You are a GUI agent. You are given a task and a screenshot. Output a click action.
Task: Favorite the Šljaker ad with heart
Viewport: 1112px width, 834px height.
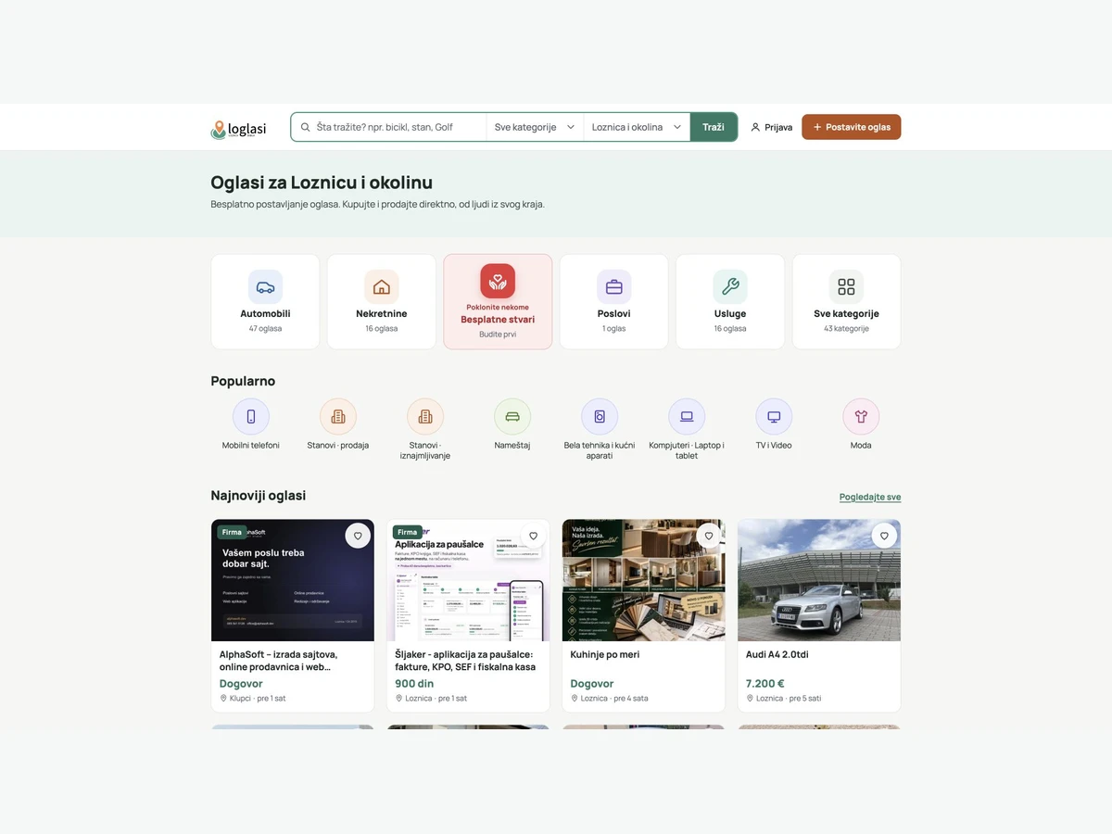pos(533,536)
